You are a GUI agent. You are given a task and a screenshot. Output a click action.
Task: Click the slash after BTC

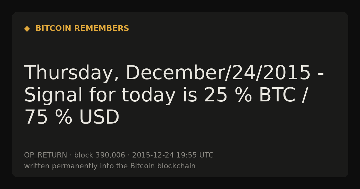[x=304, y=95]
